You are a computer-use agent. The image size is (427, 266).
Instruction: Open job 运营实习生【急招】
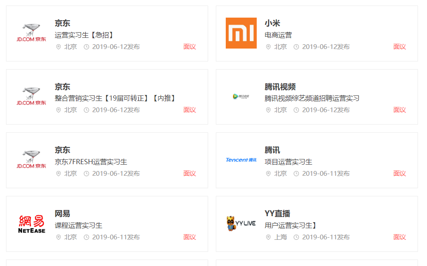click(84, 35)
